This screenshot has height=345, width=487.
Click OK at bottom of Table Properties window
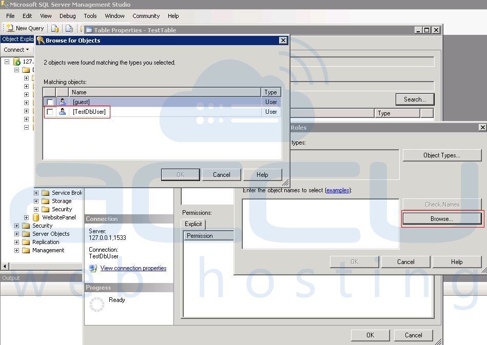[x=370, y=335]
